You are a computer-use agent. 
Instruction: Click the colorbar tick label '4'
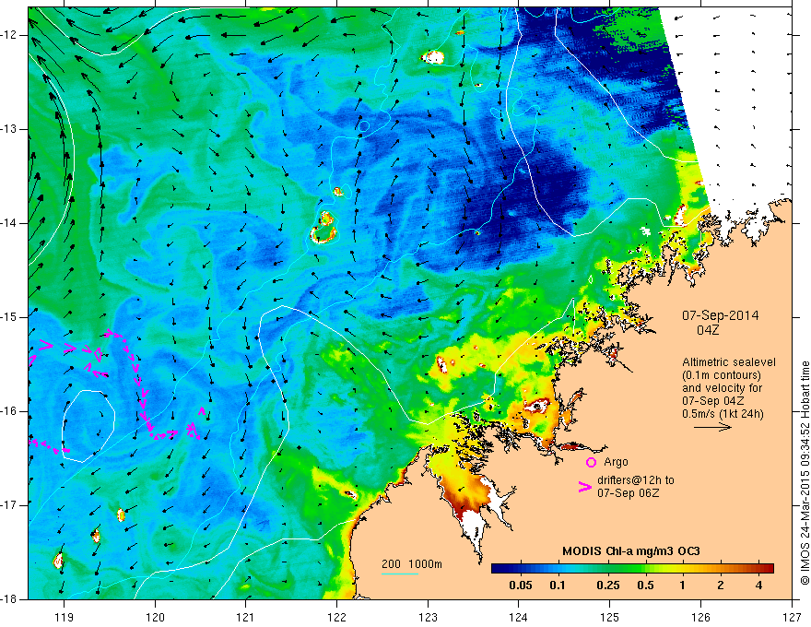758,586
